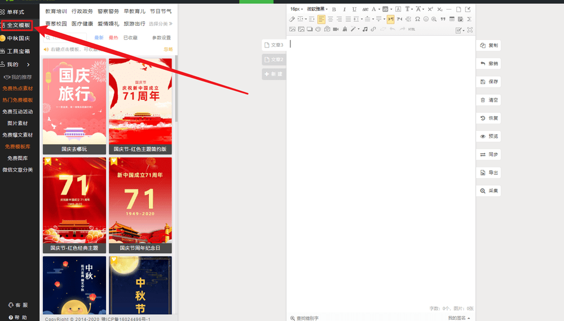Insert special character with Omega icon

(417, 19)
